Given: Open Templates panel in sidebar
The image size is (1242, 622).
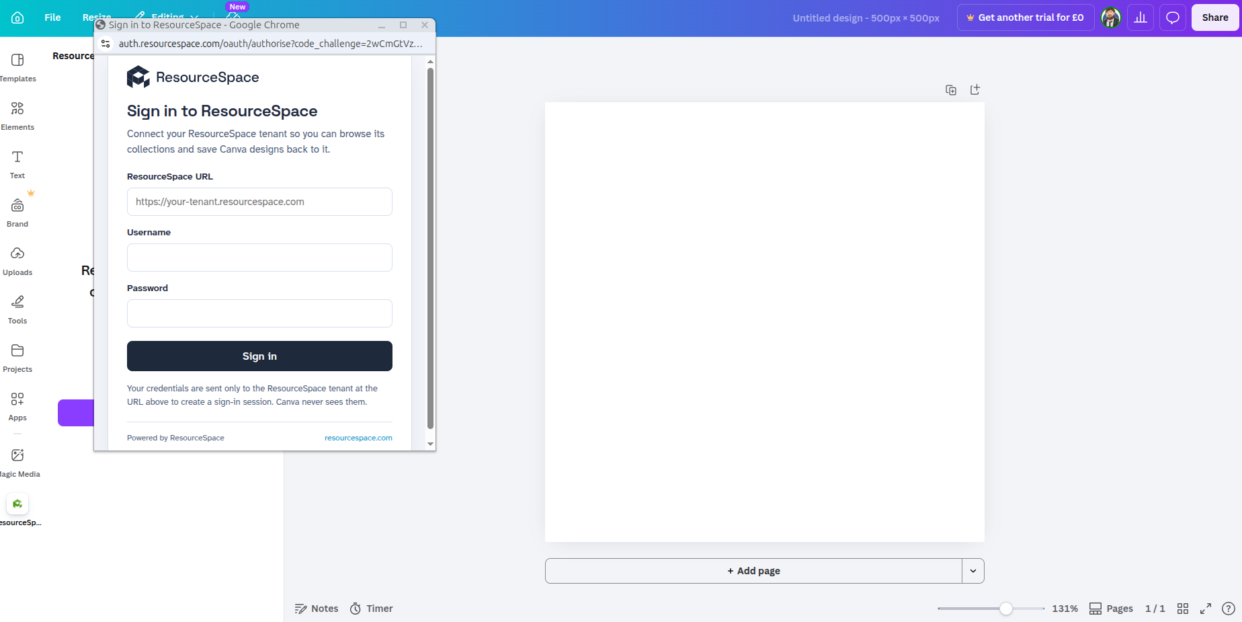Looking at the screenshot, I should click(x=17, y=67).
